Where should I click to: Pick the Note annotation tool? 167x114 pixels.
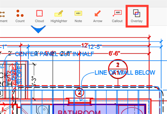78,16
